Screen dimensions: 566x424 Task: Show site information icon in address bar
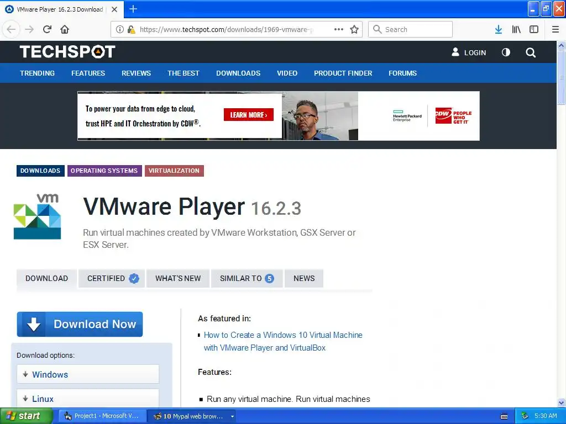pos(120,29)
